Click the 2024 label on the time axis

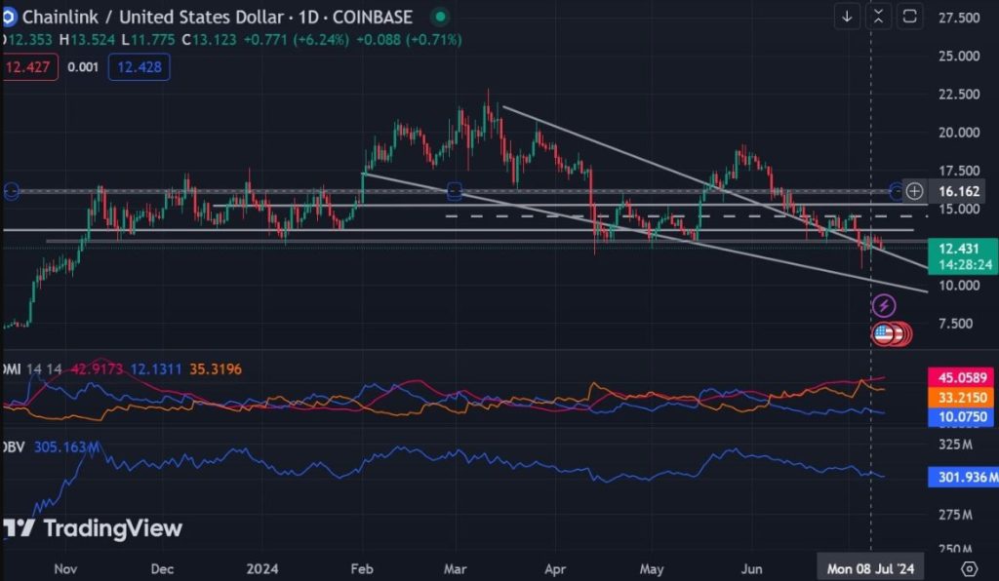[261, 568]
